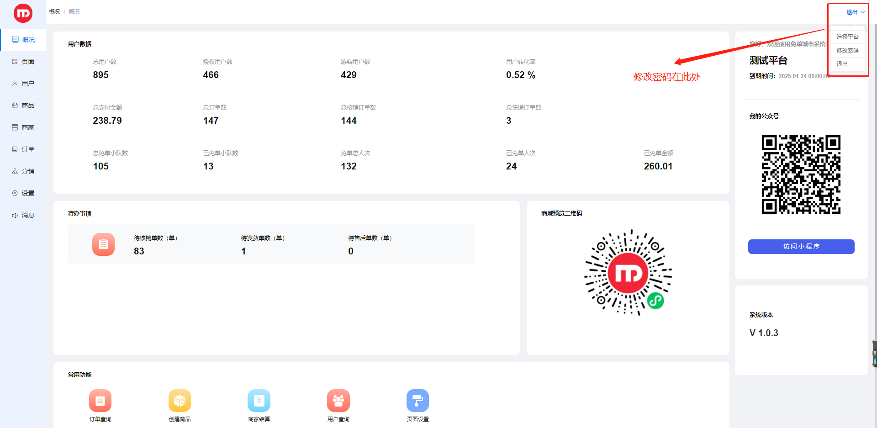
Task: Open the 订单查询 shortcut icon
Action: (x=100, y=401)
